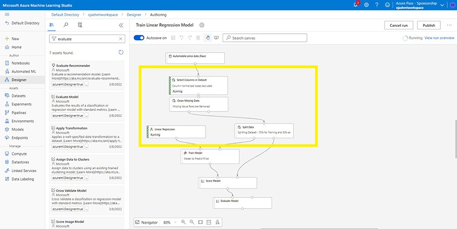Toggle the hamburger navigation menu
This screenshot has width=457, height=229.
[x=8, y=14]
